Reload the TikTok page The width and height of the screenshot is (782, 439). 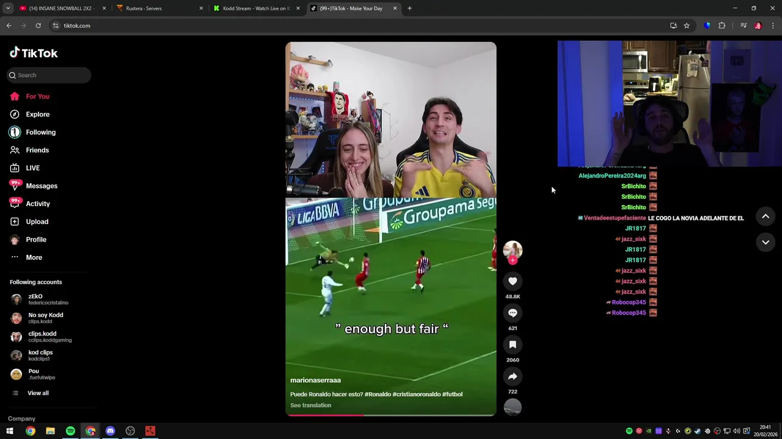pos(38,26)
